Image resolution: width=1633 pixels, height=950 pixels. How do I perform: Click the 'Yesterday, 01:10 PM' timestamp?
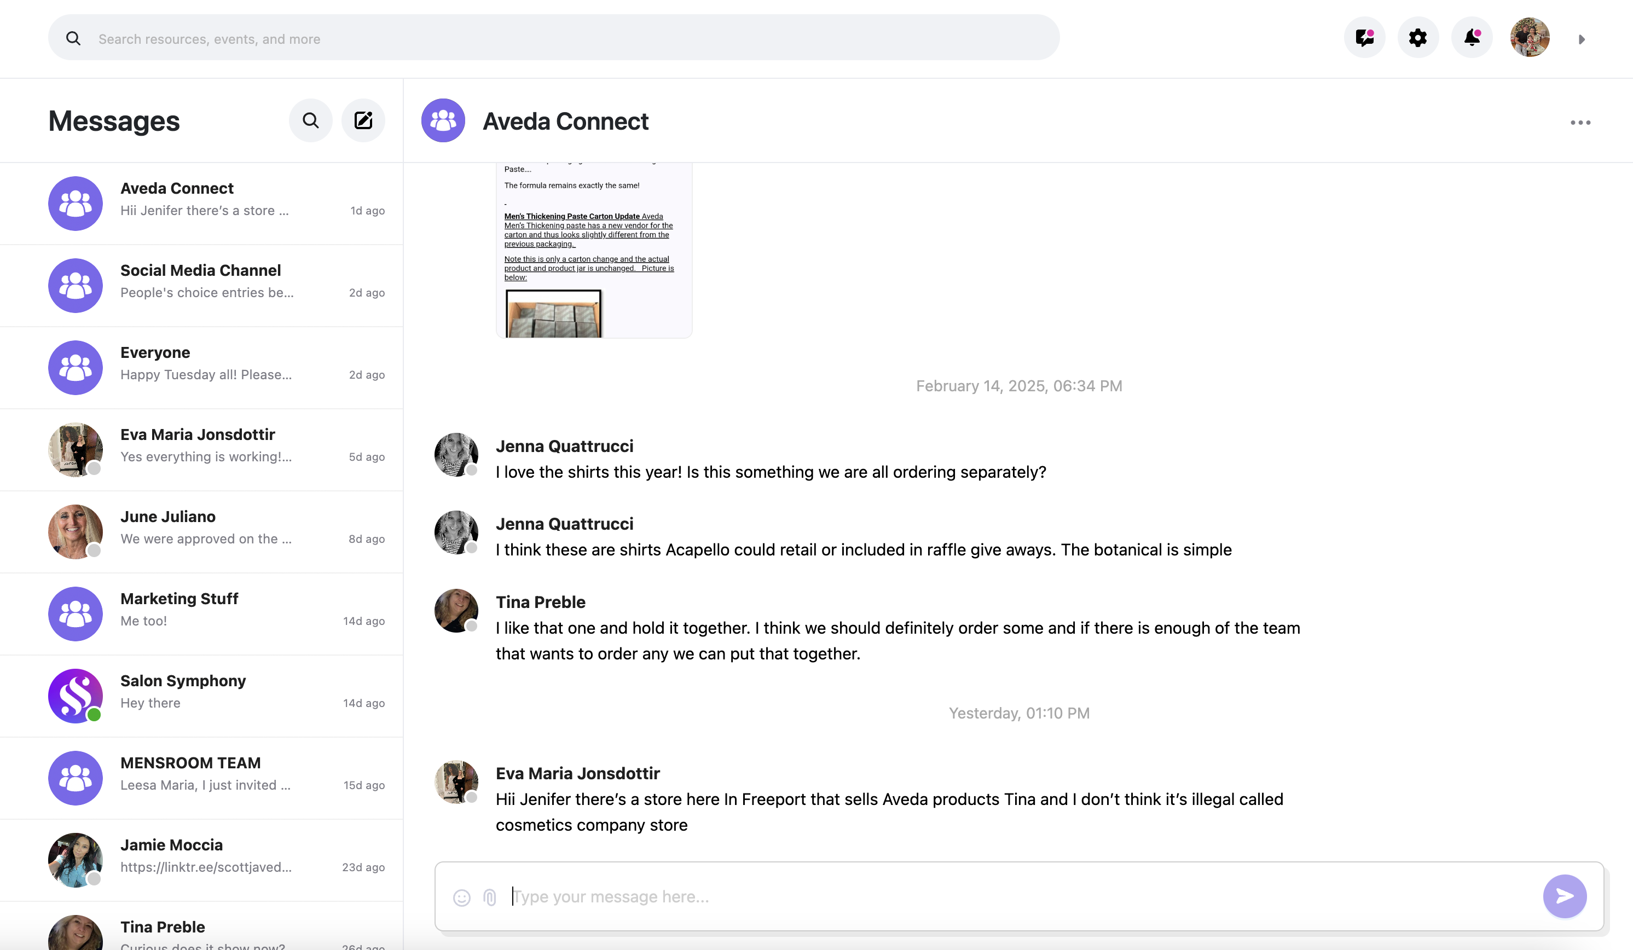coord(1020,714)
